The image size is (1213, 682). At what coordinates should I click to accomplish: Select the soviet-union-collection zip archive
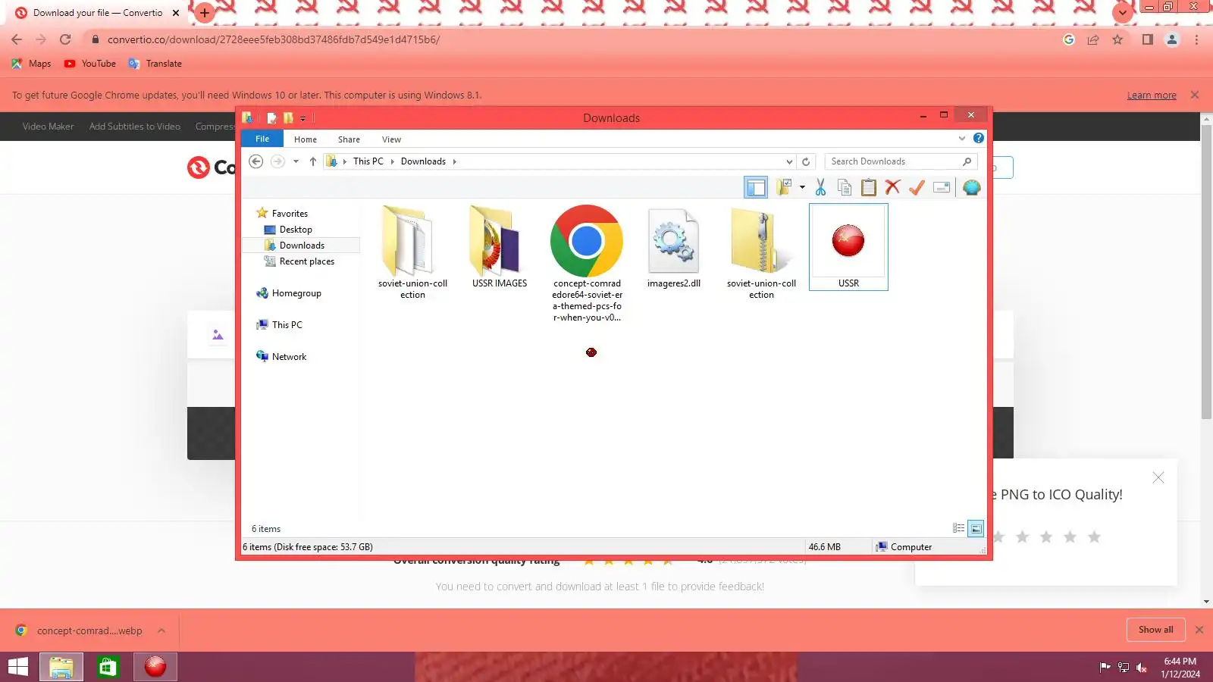(x=761, y=252)
